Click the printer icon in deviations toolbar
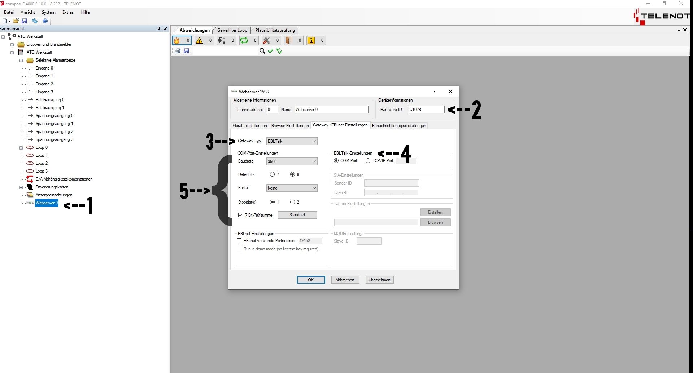The width and height of the screenshot is (693, 373). point(178,51)
